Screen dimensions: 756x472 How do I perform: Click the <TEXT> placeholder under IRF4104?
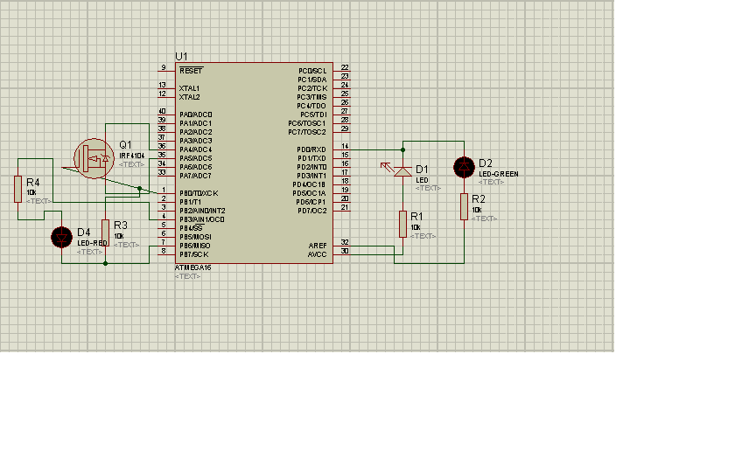click(131, 164)
